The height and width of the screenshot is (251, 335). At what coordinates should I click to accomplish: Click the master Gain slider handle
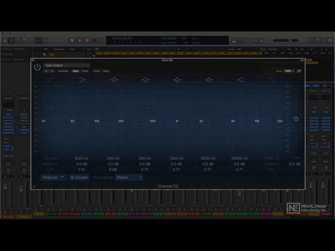click(x=296, y=119)
